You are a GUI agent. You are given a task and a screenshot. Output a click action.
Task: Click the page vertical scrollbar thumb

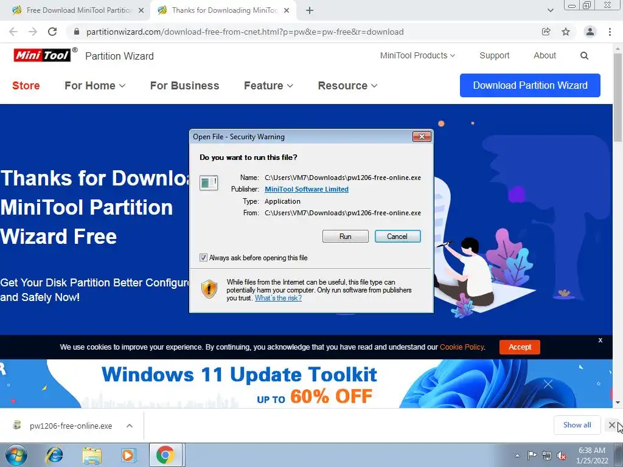[x=618, y=97]
